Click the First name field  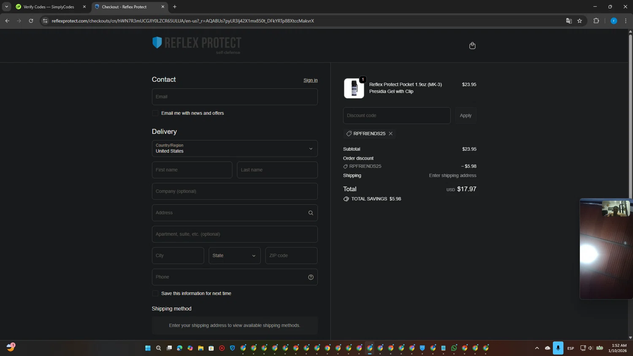coord(192,170)
